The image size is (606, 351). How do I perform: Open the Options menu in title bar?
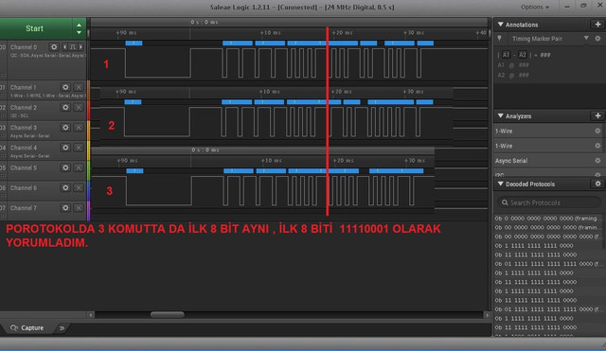534,7
